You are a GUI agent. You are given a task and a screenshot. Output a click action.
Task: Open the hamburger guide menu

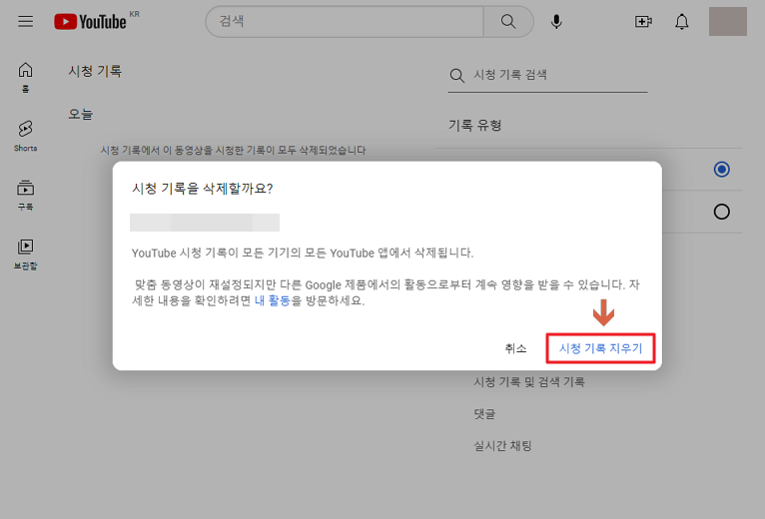tap(25, 22)
